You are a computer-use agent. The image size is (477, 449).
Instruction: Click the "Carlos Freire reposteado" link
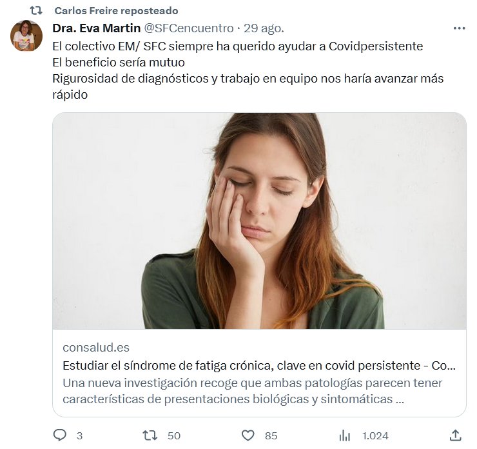click(x=116, y=11)
